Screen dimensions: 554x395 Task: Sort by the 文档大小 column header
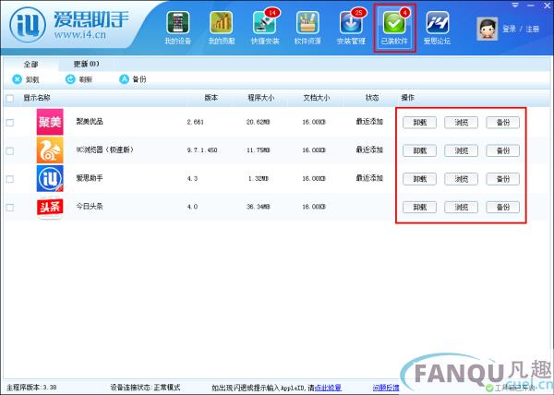[316, 98]
